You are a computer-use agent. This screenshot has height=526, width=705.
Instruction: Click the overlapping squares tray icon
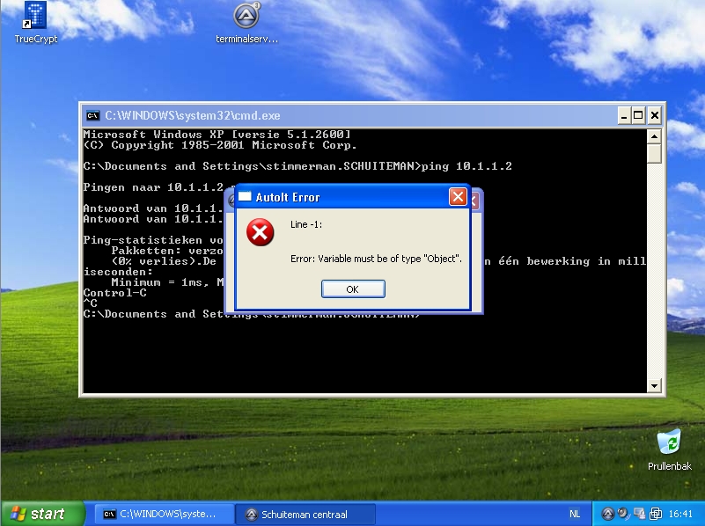pos(655,514)
